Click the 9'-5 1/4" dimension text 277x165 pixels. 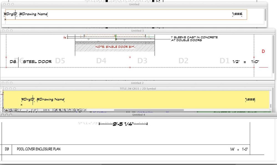click(x=123, y=124)
